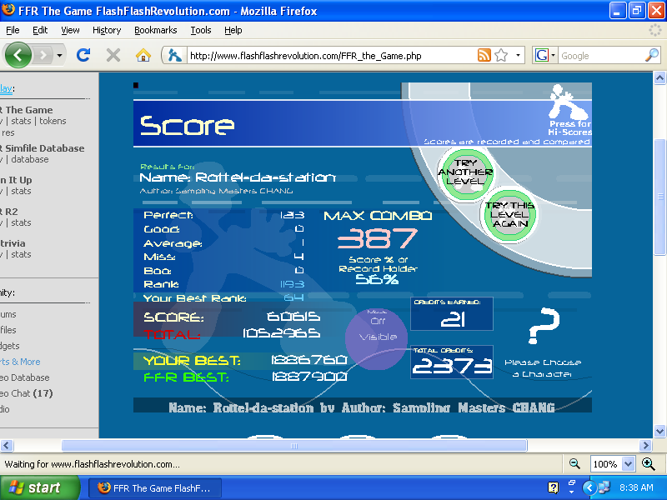Click the Try Another Level button
The height and width of the screenshot is (500, 667).
(465, 172)
